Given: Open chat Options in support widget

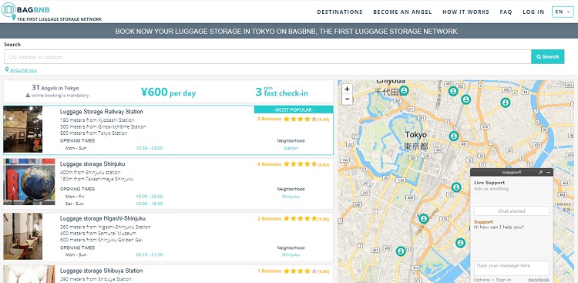Looking at the screenshot, I should pos(482,280).
